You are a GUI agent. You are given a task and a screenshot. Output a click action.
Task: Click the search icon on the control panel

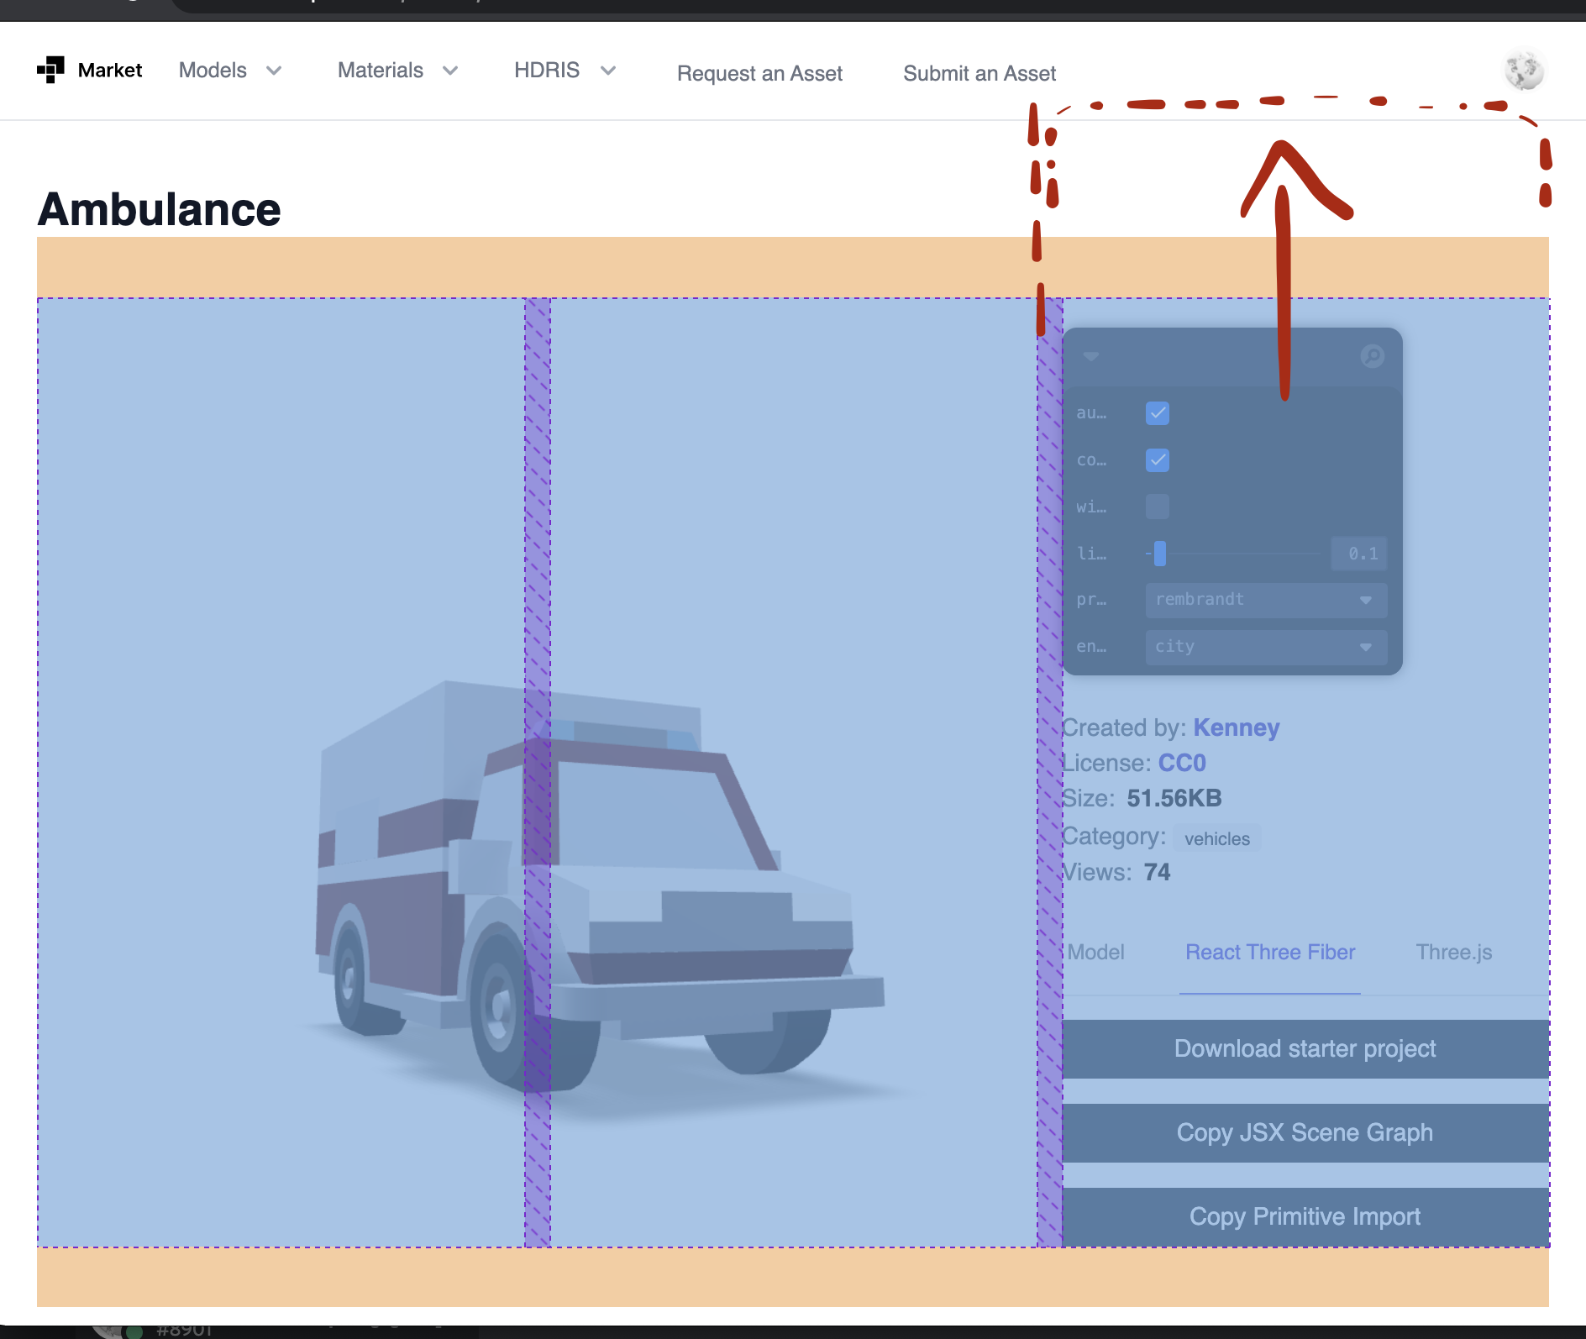tap(1373, 356)
